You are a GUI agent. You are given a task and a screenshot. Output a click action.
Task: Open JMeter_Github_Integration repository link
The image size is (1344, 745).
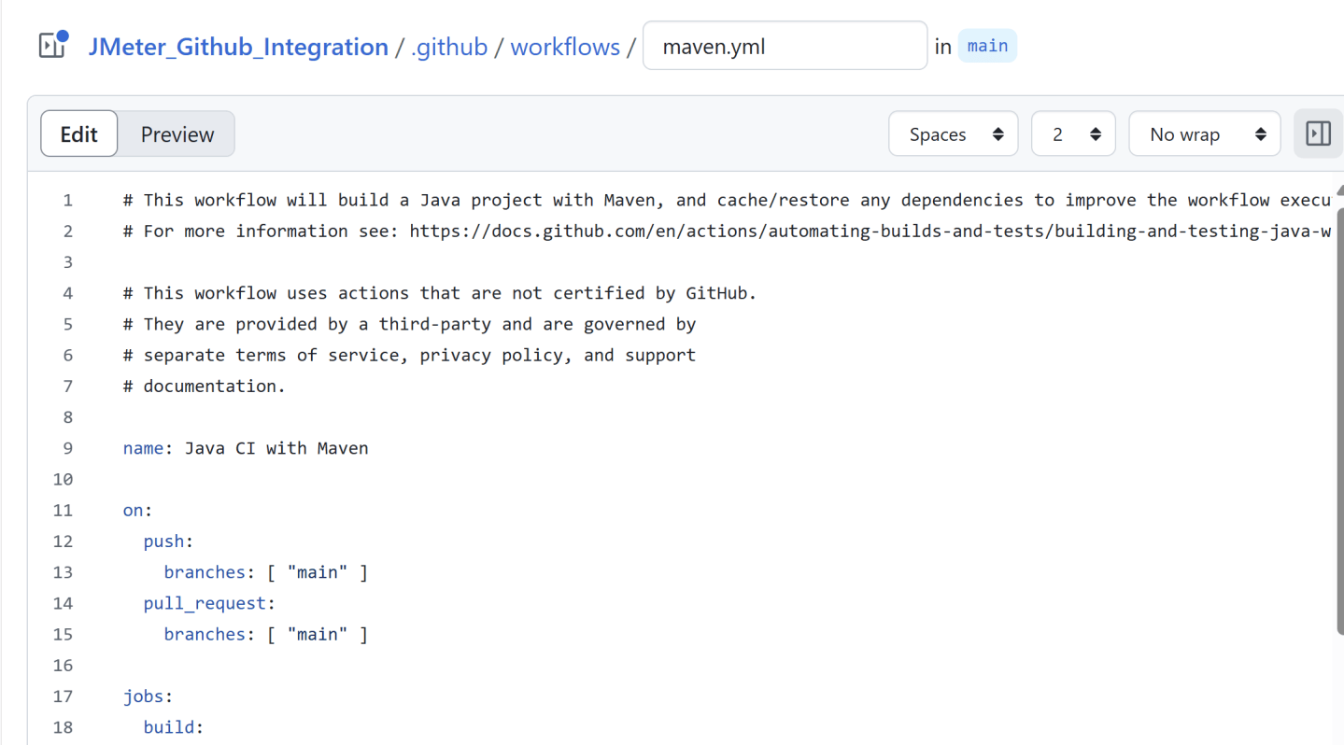click(x=238, y=47)
